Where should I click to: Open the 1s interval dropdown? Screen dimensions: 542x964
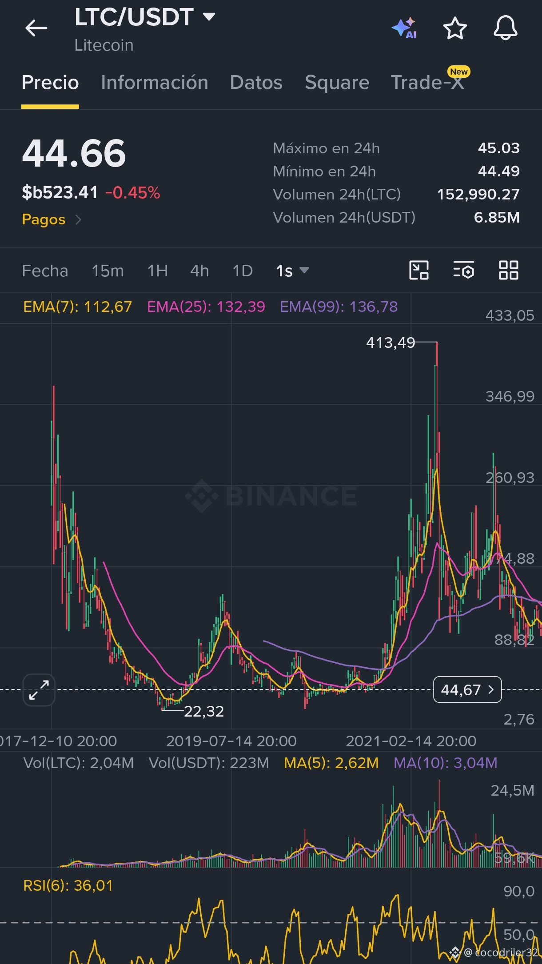292,271
